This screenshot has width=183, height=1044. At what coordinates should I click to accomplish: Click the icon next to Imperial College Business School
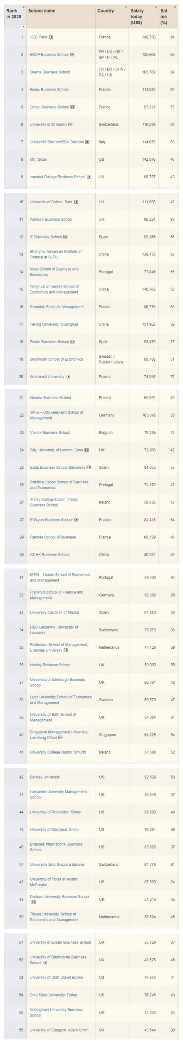[89, 177]
